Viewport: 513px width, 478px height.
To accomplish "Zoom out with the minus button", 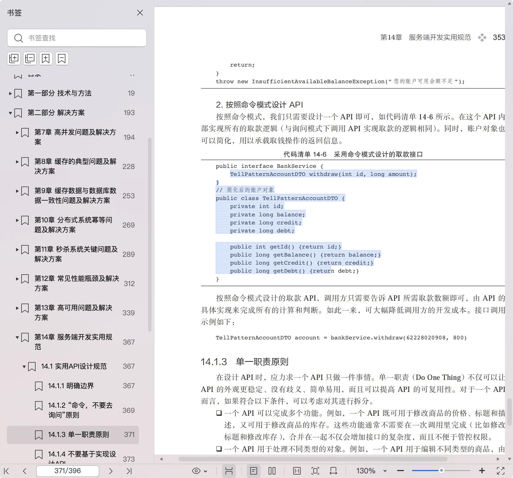I will click(x=401, y=471).
